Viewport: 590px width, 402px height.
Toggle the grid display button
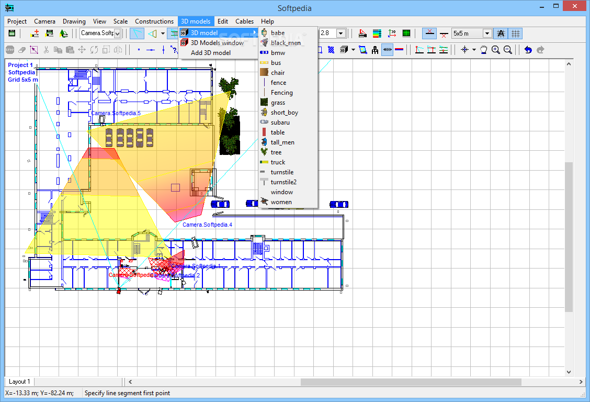point(516,33)
